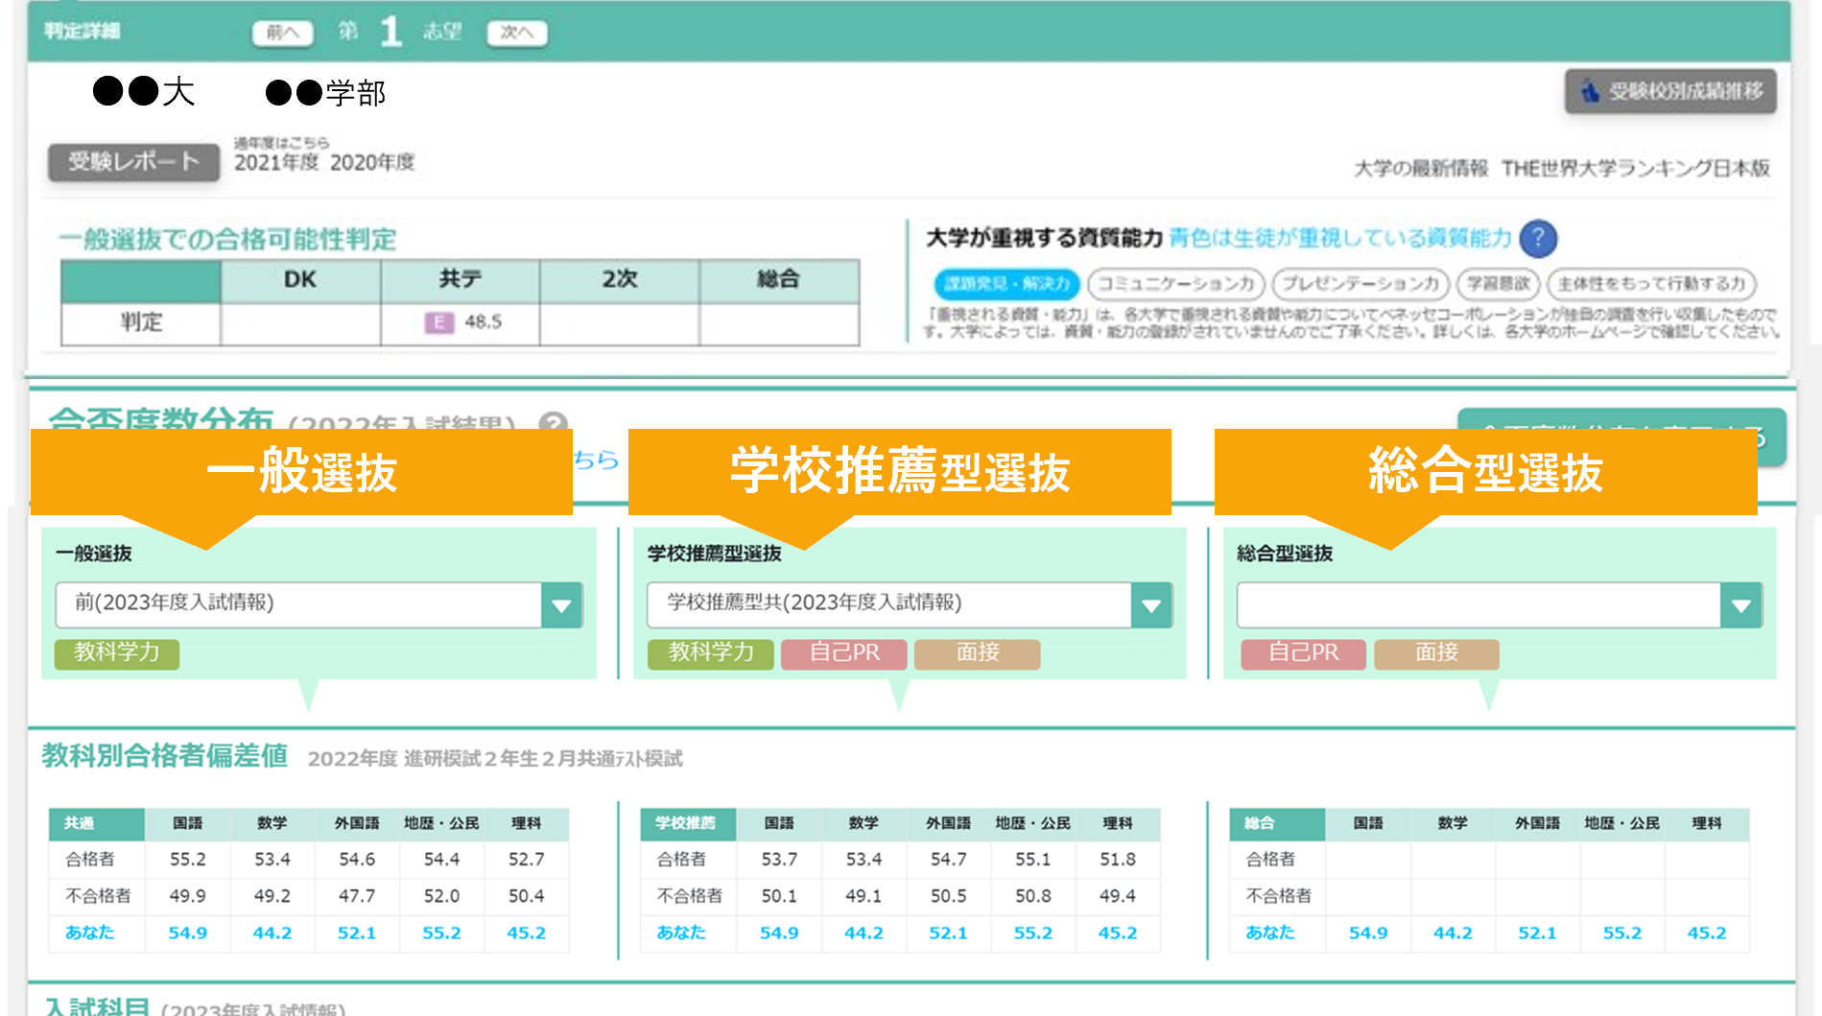Expand the 学校推薦型選抜 dropdown arrow
The width and height of the screenshot is (1822, 1016).
tap(1151, 605)
